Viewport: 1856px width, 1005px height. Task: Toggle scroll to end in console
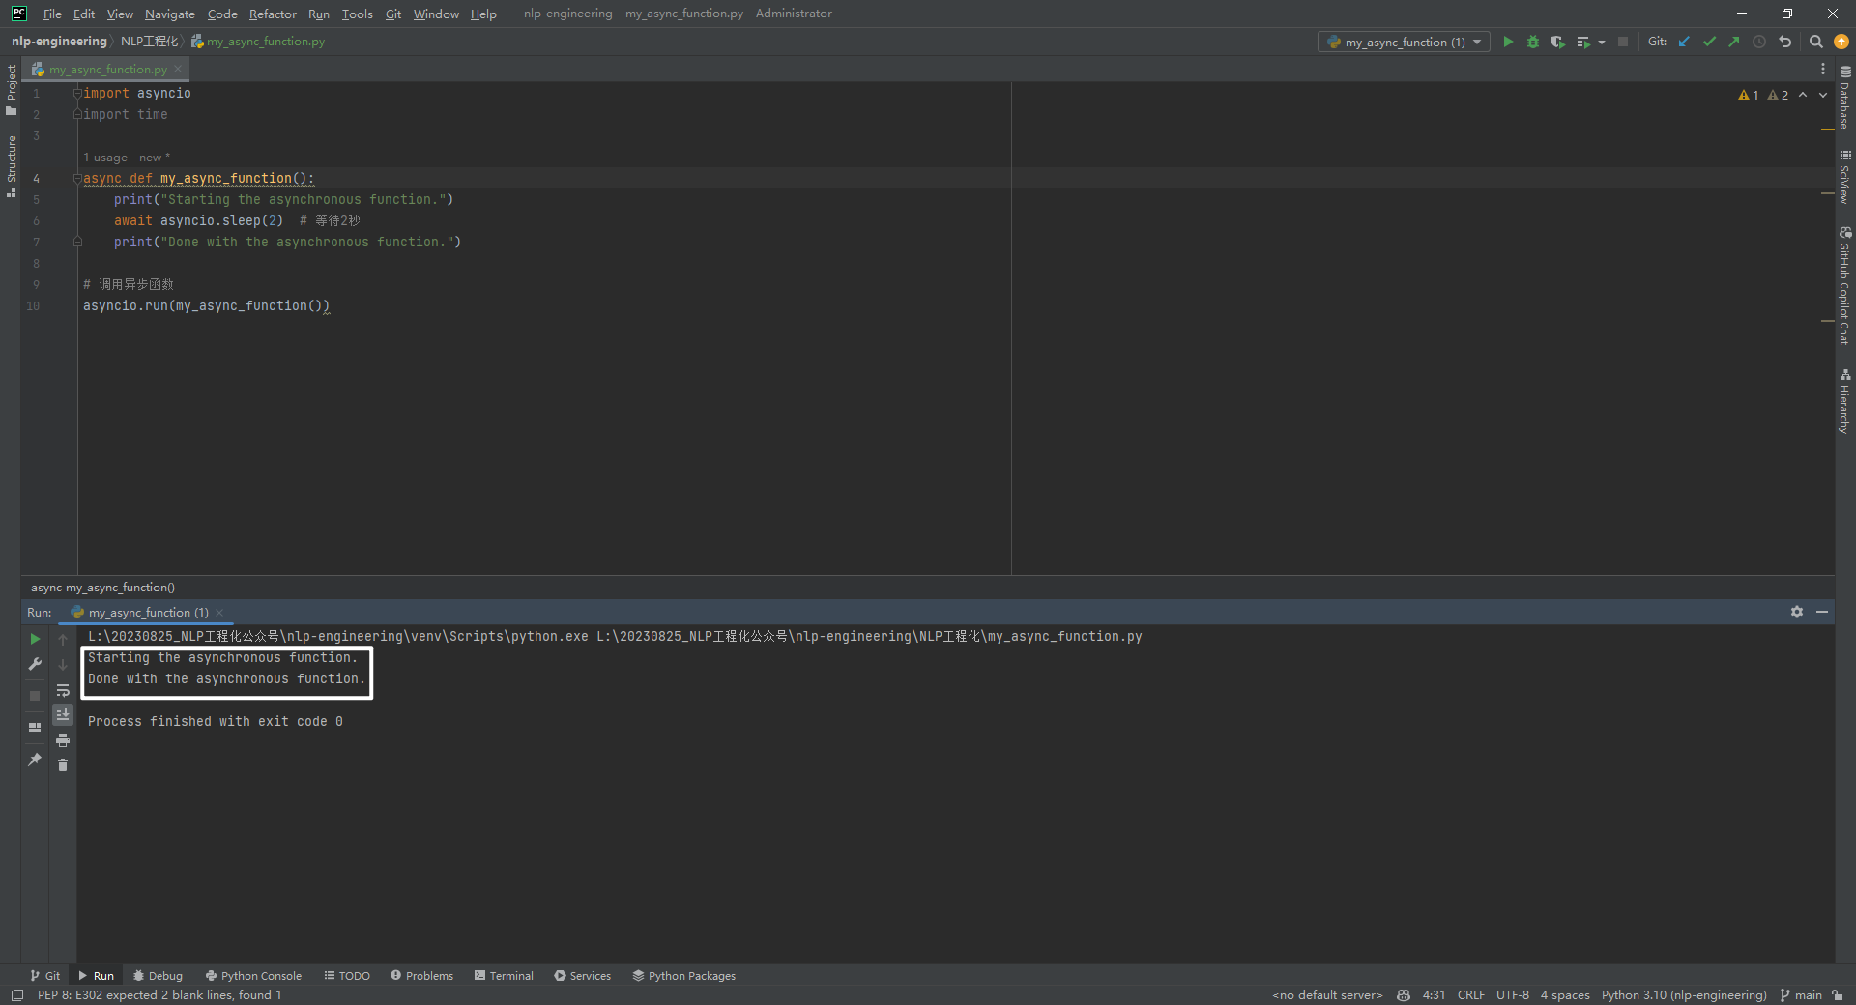pyautogui.click(x=63, y=715)
